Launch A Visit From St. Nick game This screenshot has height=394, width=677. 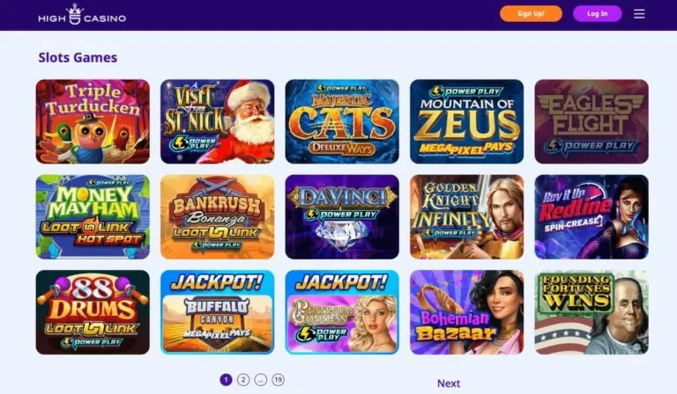tap(217, 121)
